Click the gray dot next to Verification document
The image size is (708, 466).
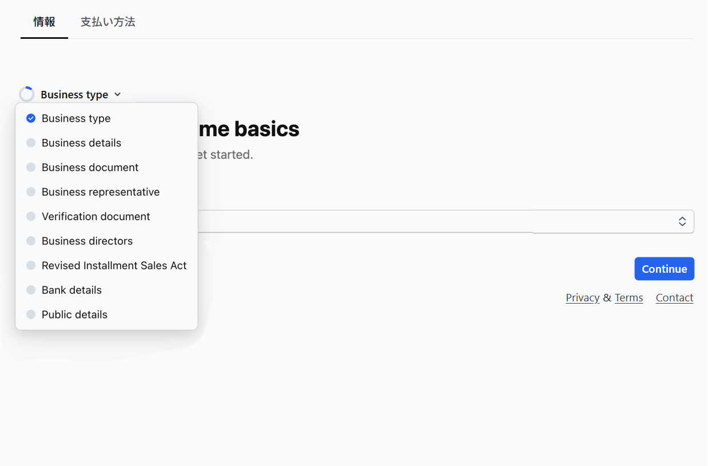click(30, 216)
